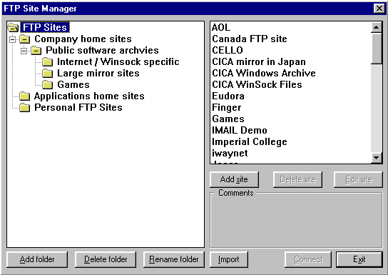
Task: Select Eudora in the site list
Action: point(290,96)
